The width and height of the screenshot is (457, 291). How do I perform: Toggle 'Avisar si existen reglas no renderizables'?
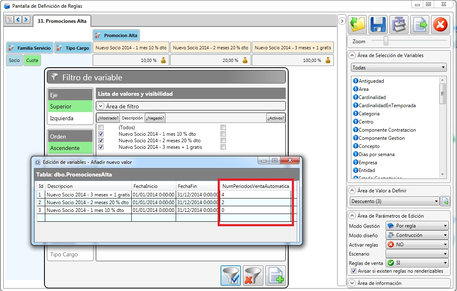pyautogui.click(x=353, y=271)
